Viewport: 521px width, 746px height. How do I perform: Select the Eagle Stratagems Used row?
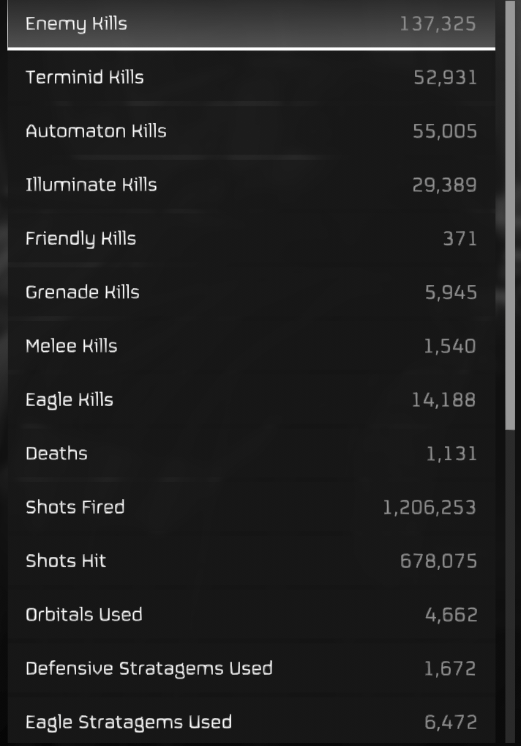tap(251, 722)
